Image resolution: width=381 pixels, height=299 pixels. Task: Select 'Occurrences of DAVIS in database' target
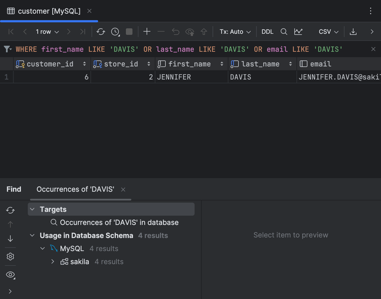(119, 222)
